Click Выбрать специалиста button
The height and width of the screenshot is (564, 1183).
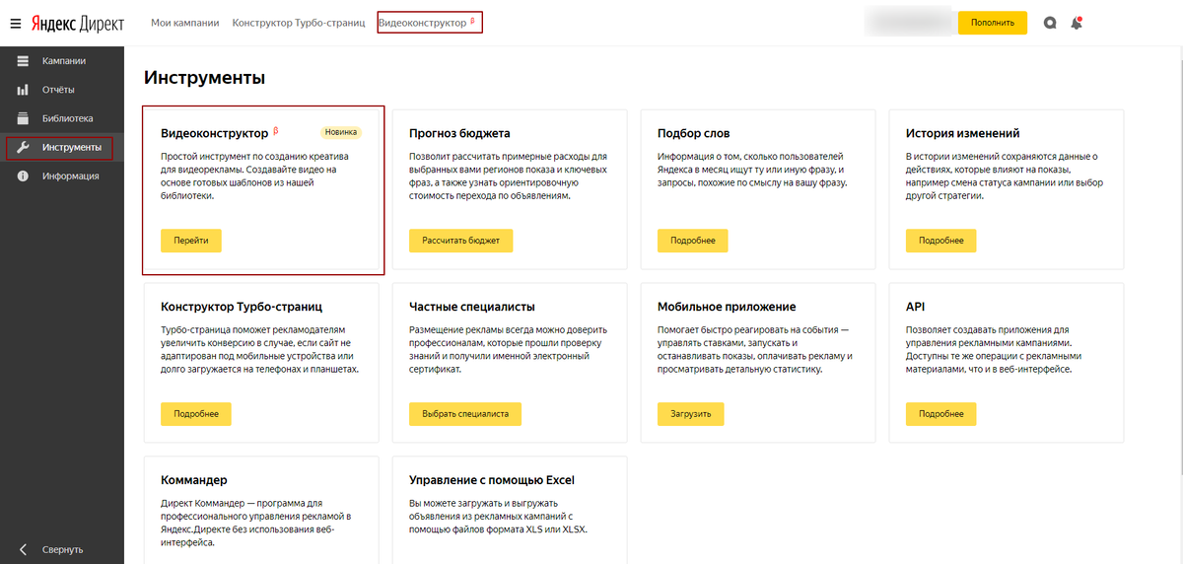[465, 414]
